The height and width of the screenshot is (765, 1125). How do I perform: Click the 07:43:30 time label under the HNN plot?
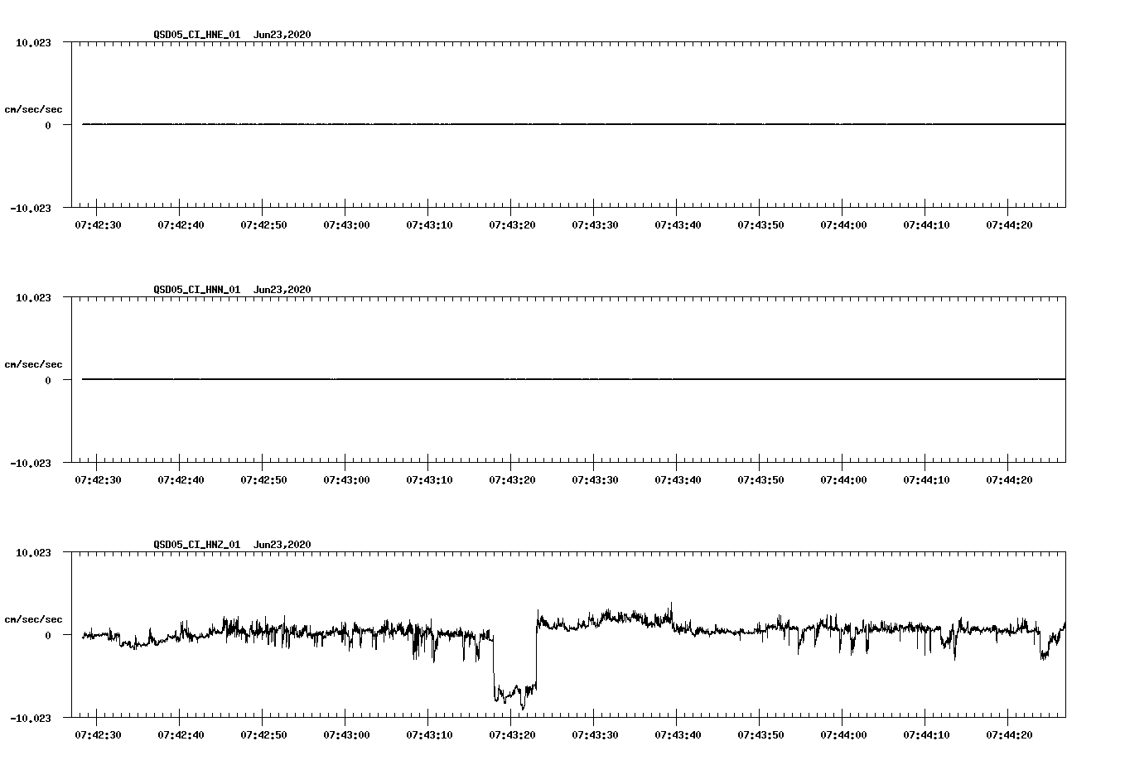click(595, 479)
